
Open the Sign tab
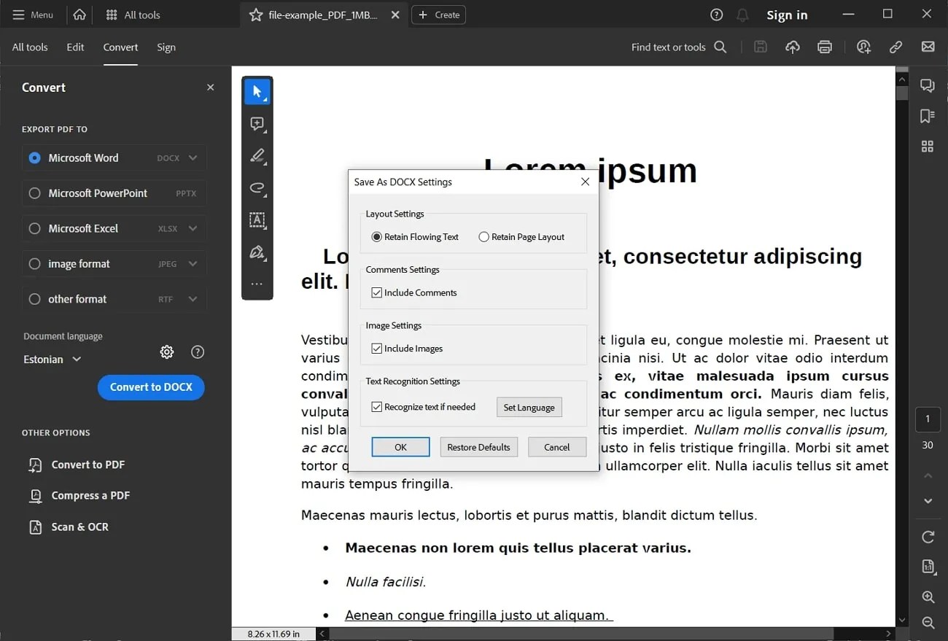166,47
